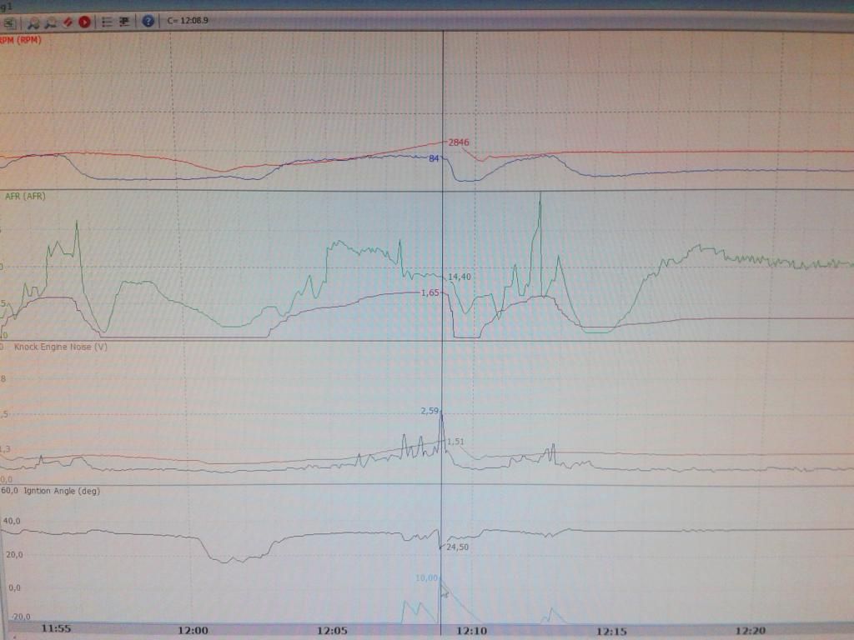
Task: Open the channel list icon
Action: tap(108, 22)
